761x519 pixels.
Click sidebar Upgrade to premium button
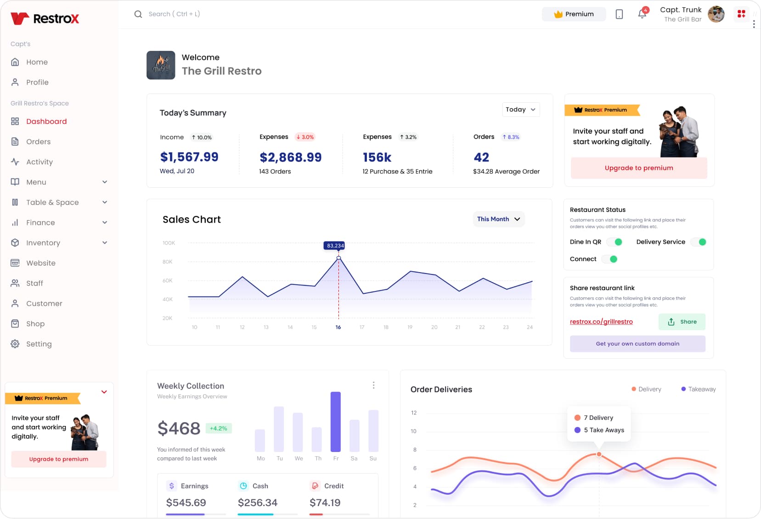coord(59,459)
